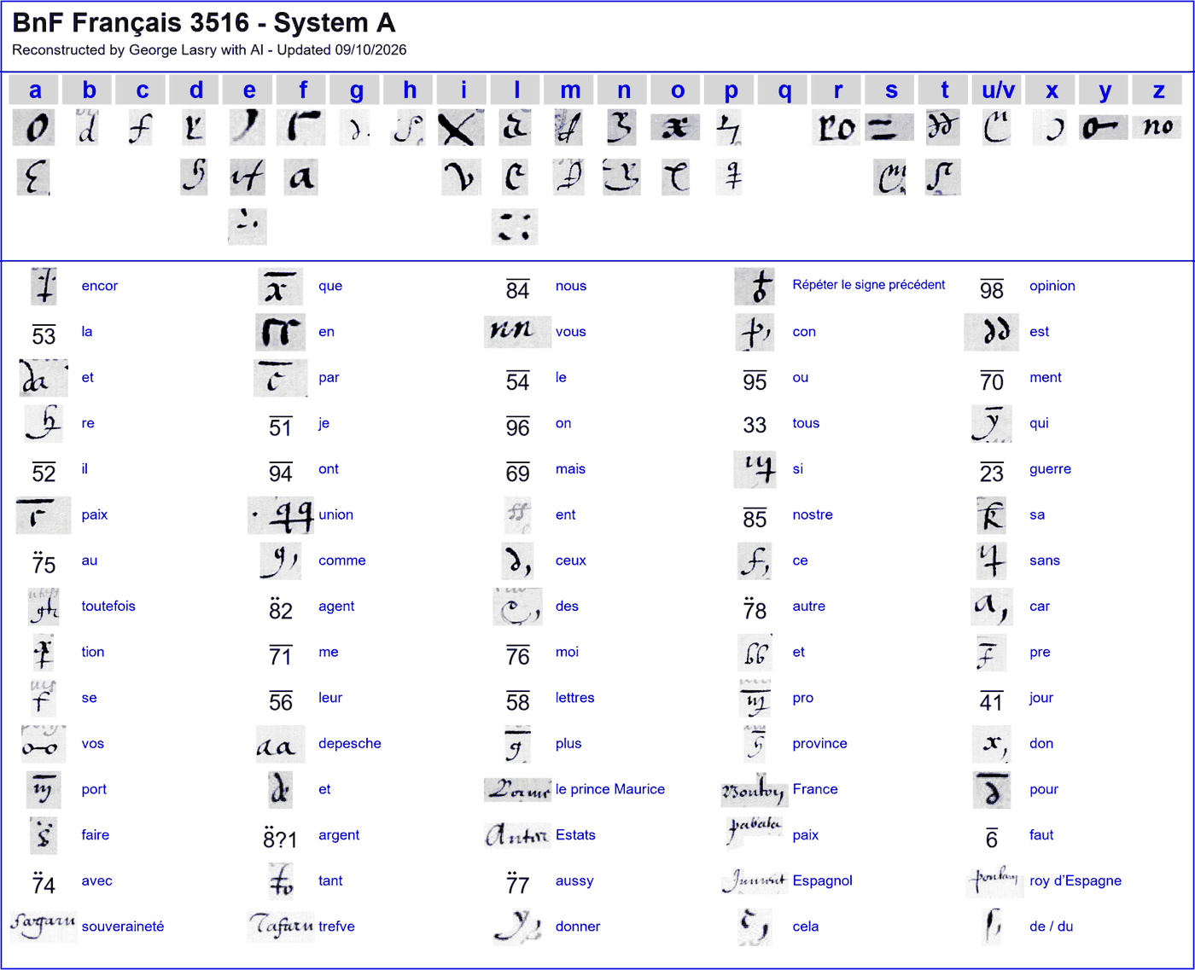This screenshot has width=1195, height=970.
Task: Click the first cipher glyph under letter 'i'
Action: (461, 128)
